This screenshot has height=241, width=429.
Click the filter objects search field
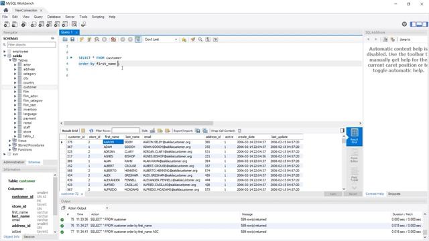click(x=32, y=45)
